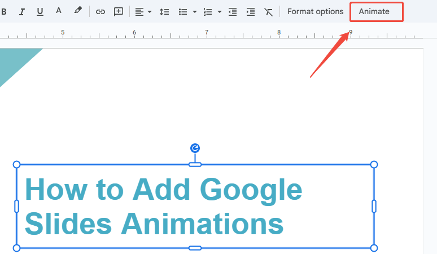The height and width of the screenshot is (254, 437).
Task: Click the text align icon
Action: point(139,12)
